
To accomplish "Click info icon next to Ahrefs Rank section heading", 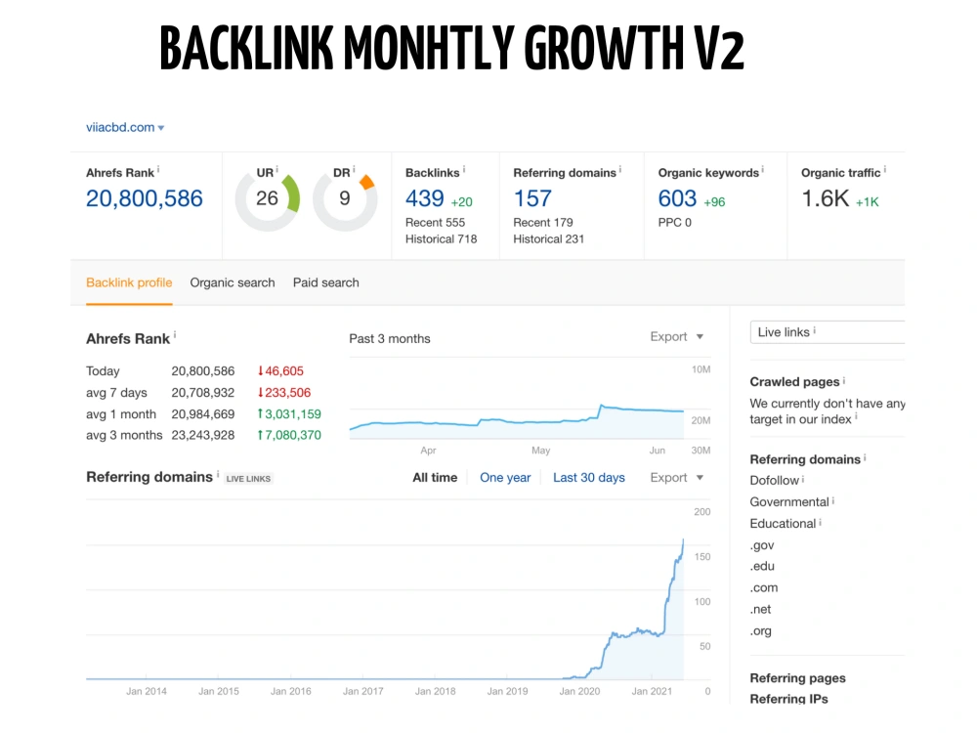I will (175, 334).
